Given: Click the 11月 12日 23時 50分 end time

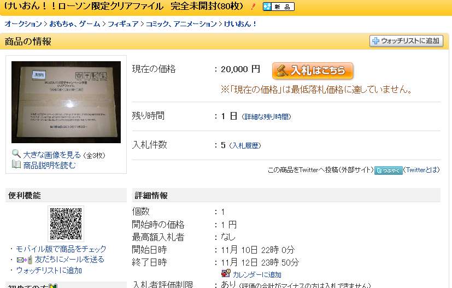Looking at the screenshot, I should (260, 262).
